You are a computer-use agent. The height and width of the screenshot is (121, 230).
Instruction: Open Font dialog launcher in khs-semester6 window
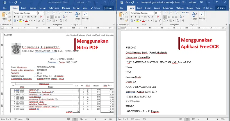(x=44, y=25)
